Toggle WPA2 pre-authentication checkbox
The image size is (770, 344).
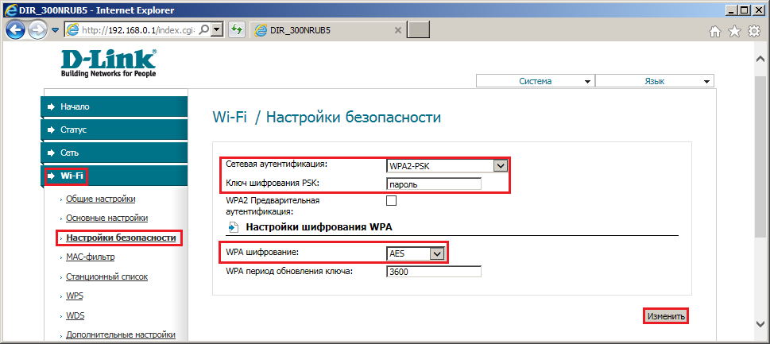click(x=392, y=200)
